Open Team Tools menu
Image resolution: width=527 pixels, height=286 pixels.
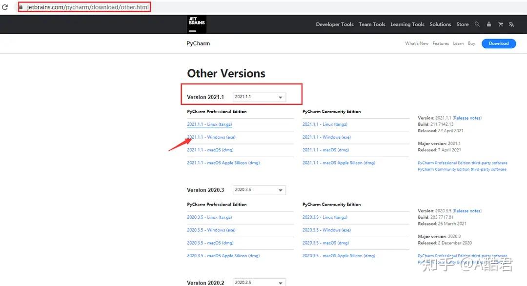tap(372, 24)
